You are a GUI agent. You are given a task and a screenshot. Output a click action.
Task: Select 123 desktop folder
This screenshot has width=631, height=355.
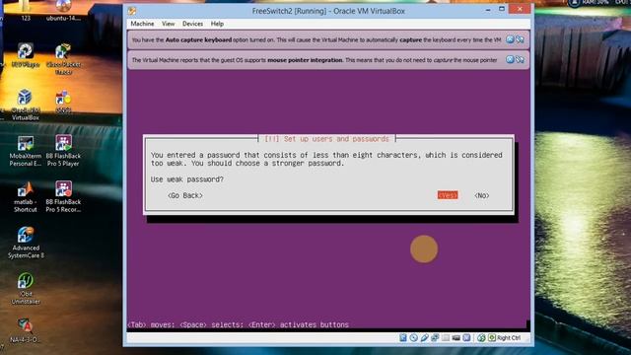tap(26, 11)
